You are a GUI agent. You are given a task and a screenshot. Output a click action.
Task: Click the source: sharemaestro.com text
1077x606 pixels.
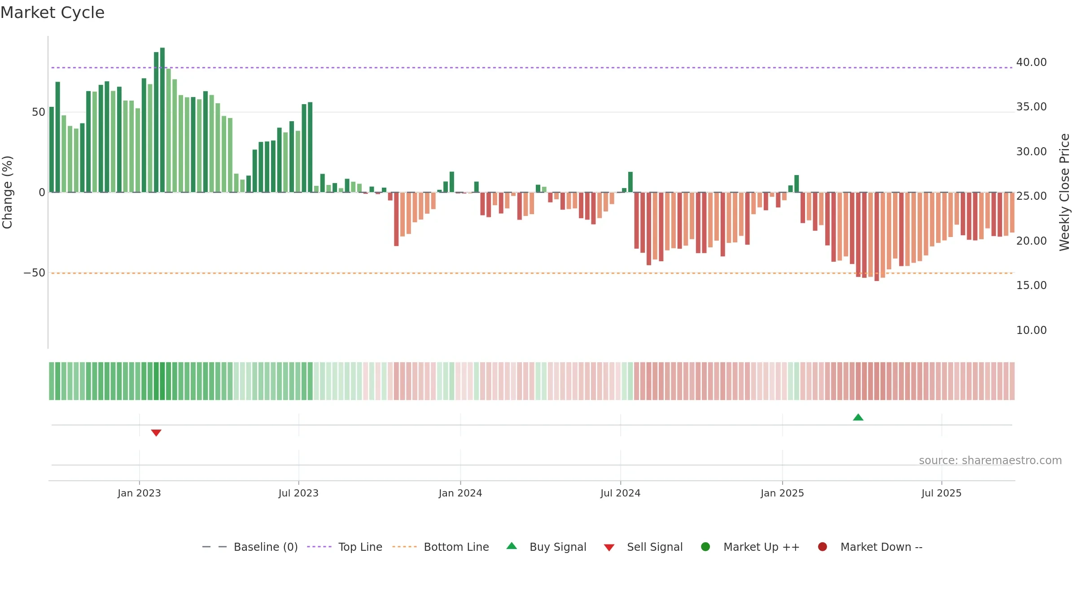(x=990, y=461)
